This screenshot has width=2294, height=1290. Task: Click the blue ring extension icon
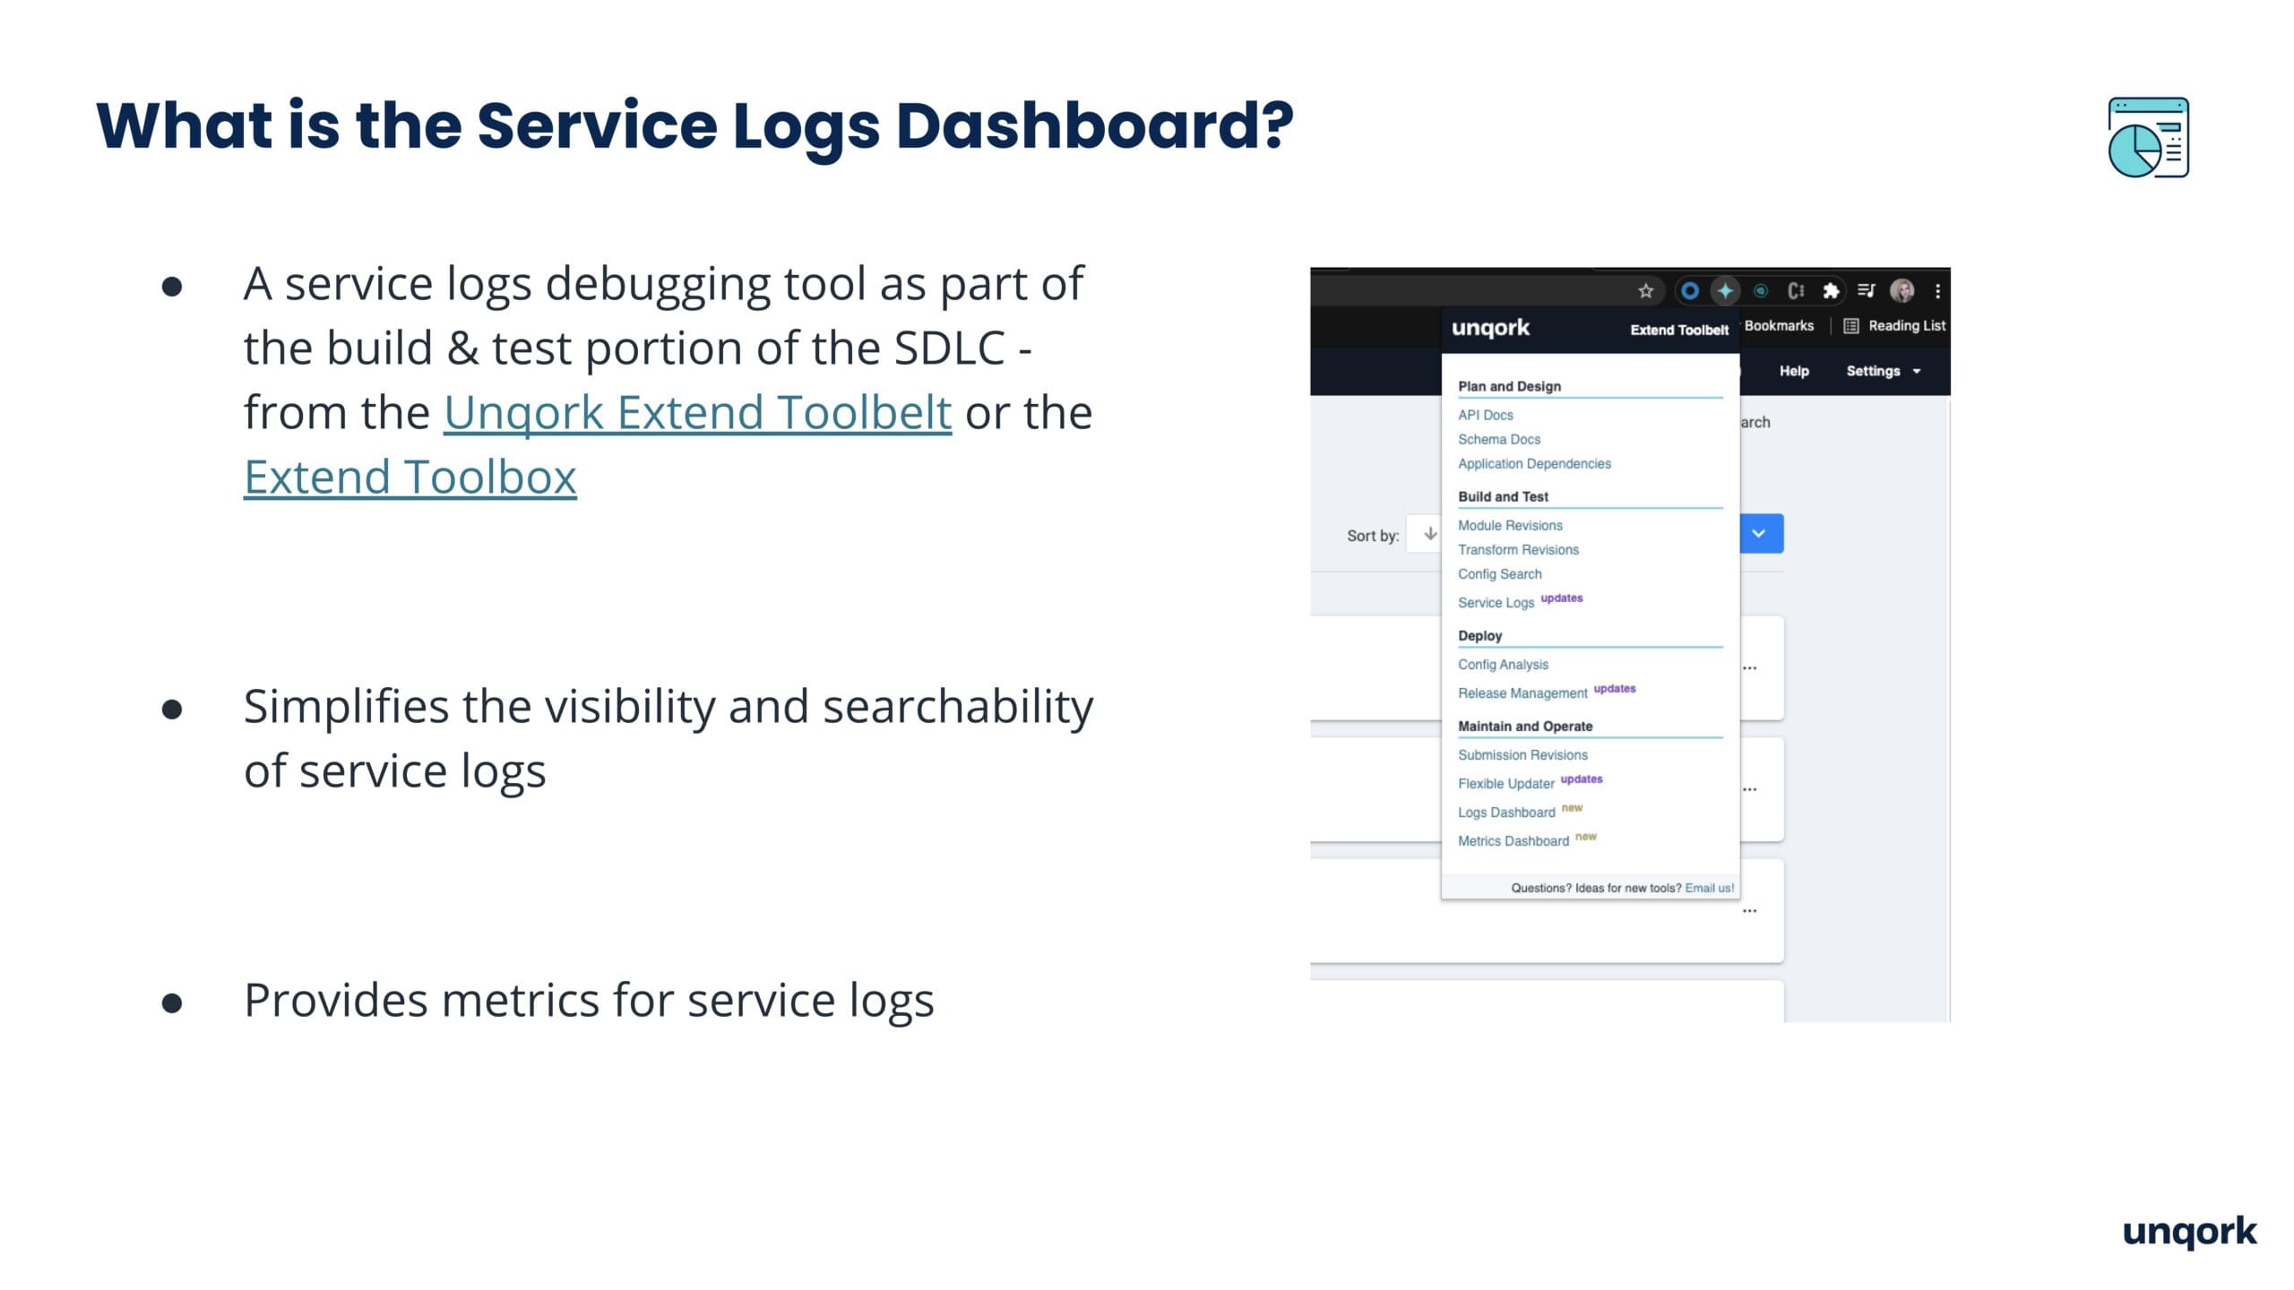(x=1689, y=291)
